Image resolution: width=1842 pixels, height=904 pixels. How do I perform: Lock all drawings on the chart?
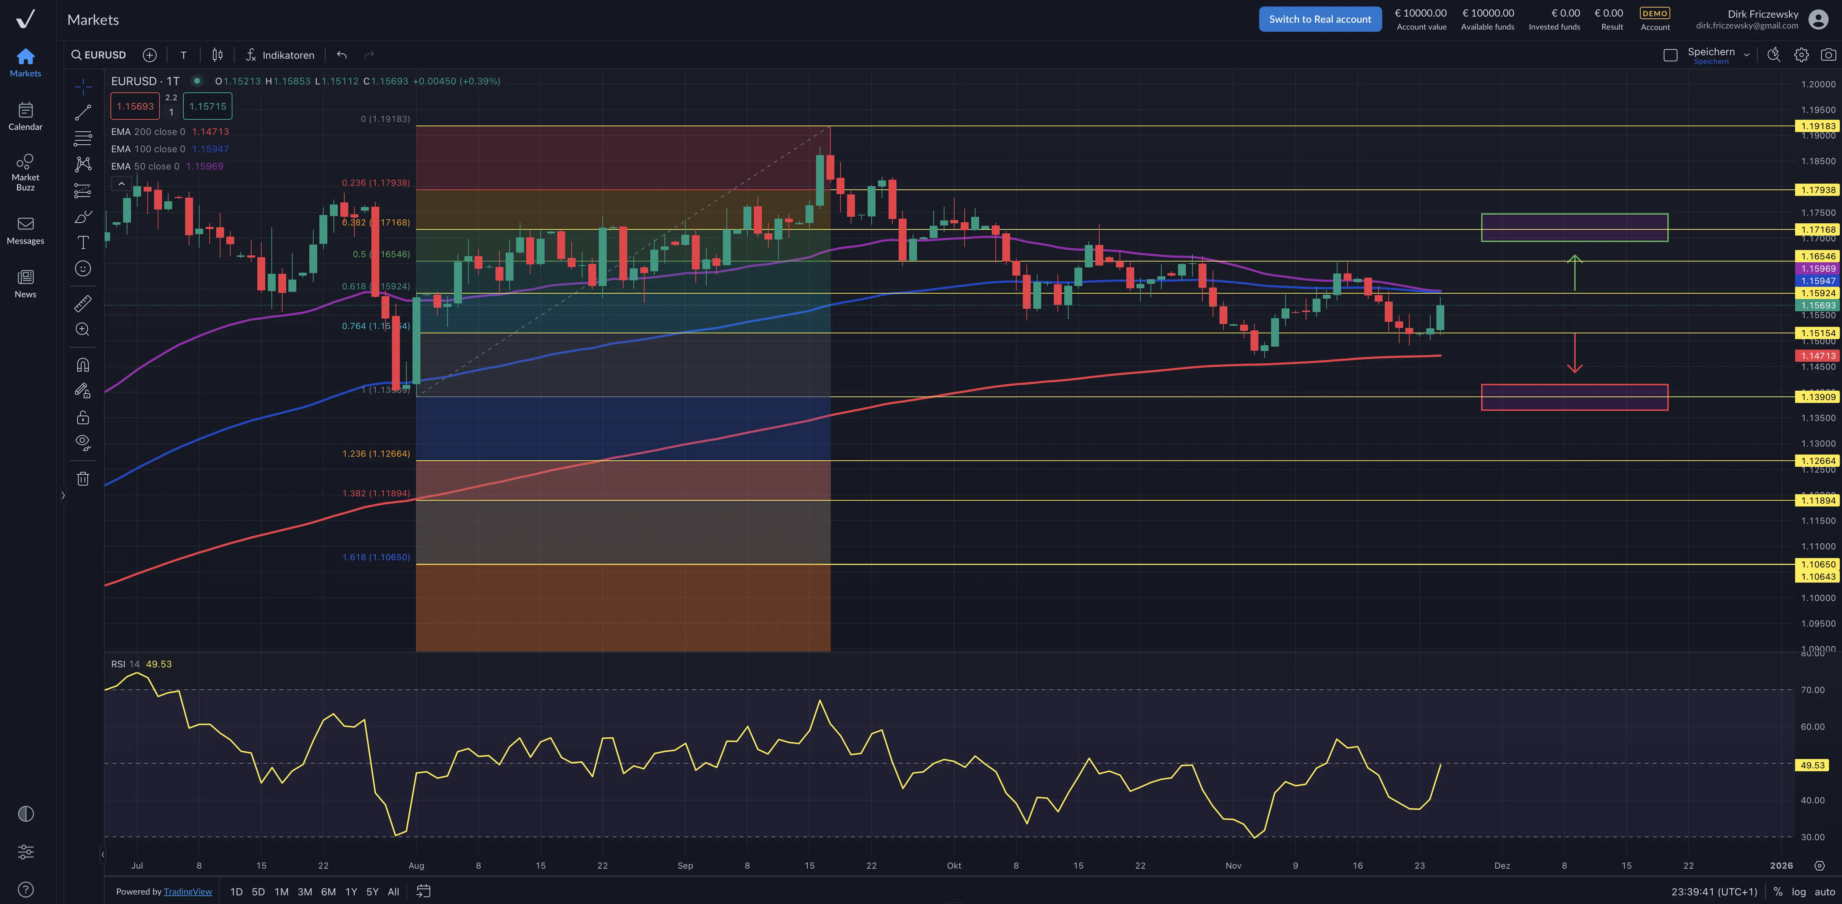coord(83,417)
